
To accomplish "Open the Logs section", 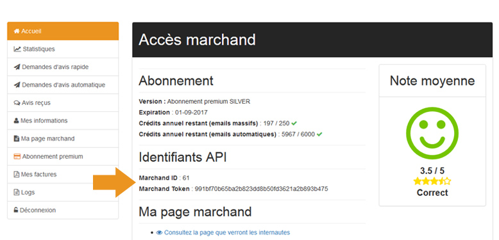I will 63,193.
